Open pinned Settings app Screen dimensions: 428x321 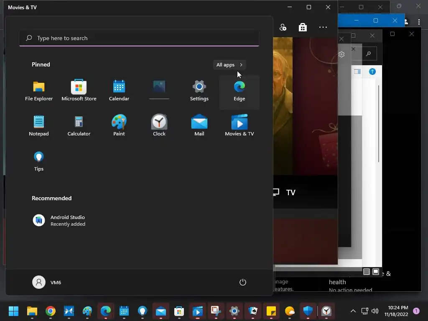tap(199, 91)
